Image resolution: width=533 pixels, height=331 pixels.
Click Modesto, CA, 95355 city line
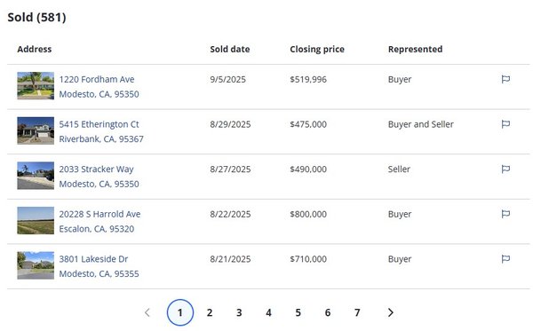(x=99, y=273)
